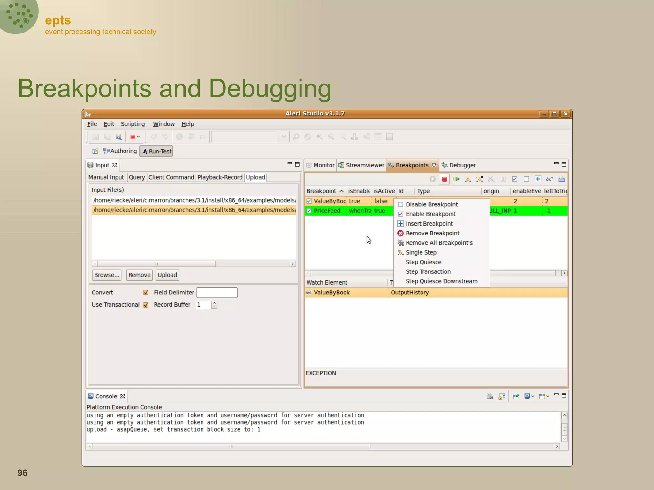The height and width of the screenshot is (490, 654).
Task: Expand the empty combo box in main toolbar
Action: click(x=284, y=137)
